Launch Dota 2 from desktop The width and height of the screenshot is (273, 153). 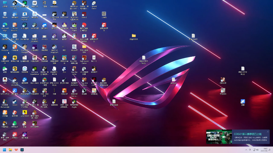click(x=84, y=15)
